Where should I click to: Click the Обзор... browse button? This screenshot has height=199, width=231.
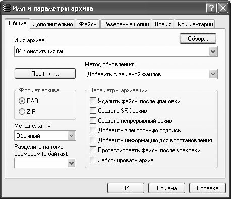tap(198, 39)
